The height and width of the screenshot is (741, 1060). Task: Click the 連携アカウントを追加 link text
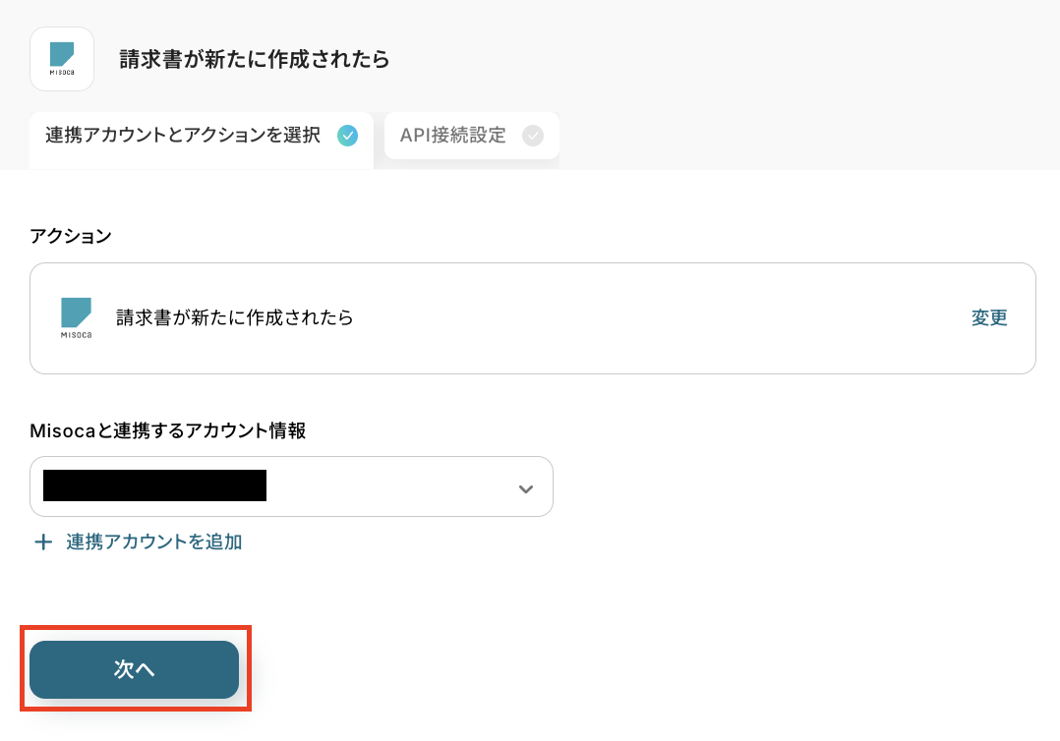(x=154, y=541)
